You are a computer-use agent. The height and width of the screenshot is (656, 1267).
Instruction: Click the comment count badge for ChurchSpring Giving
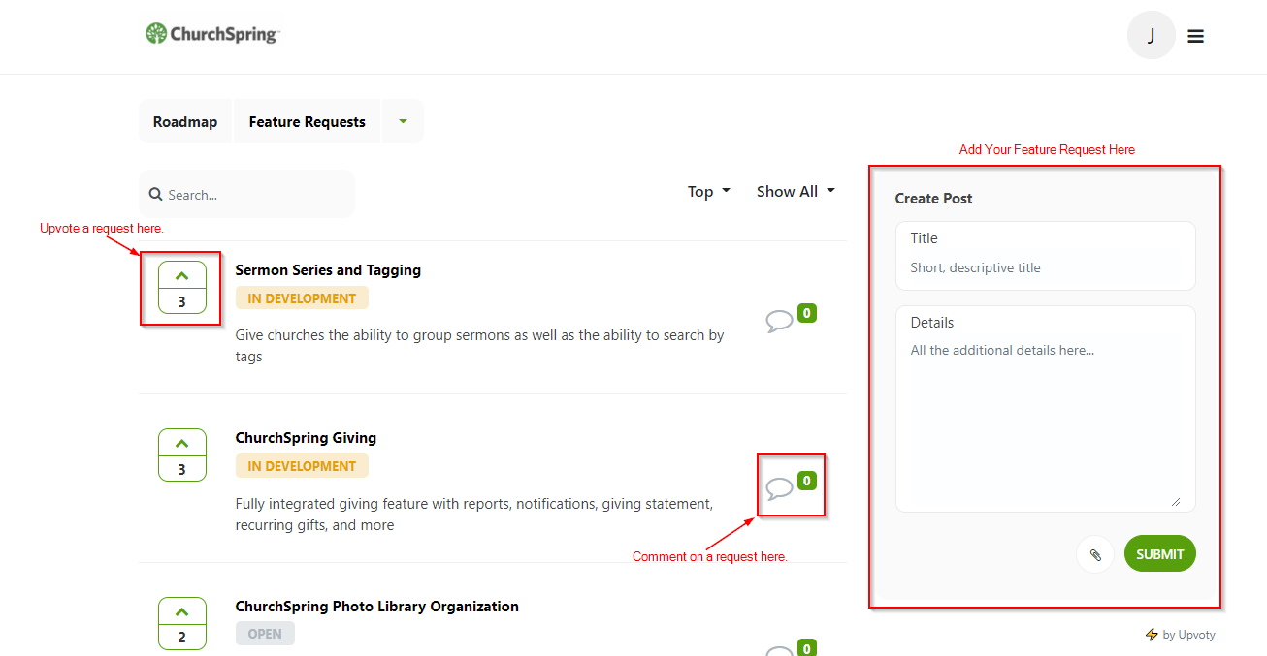[807, 481]
